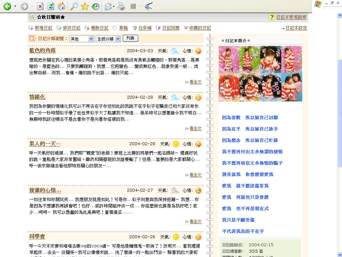Screen dimensions: 342x257
Task: Open Favorites with the star icon
Action: (x=84, y=6)
